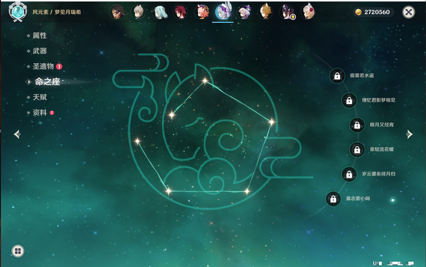Click the Mora balance 2720560
Viewport: 426px width, 267px height.
pyautogui.click(x=377, y=12)
